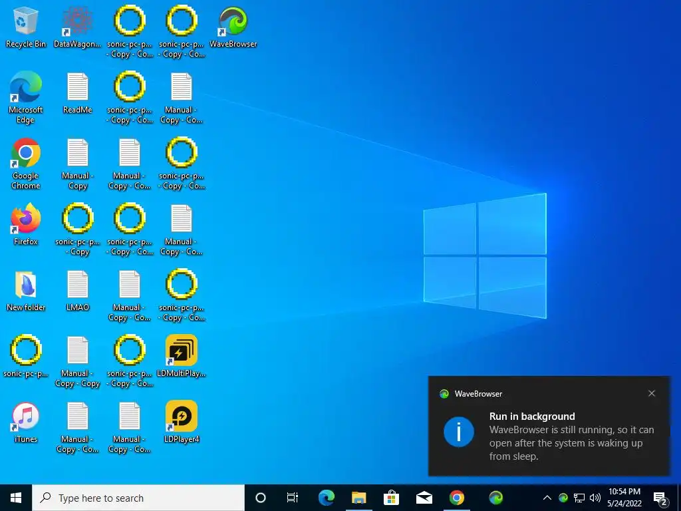Open Microsoft Store from the taskbar
The image size is (681, 511).
tap(391, 498)
